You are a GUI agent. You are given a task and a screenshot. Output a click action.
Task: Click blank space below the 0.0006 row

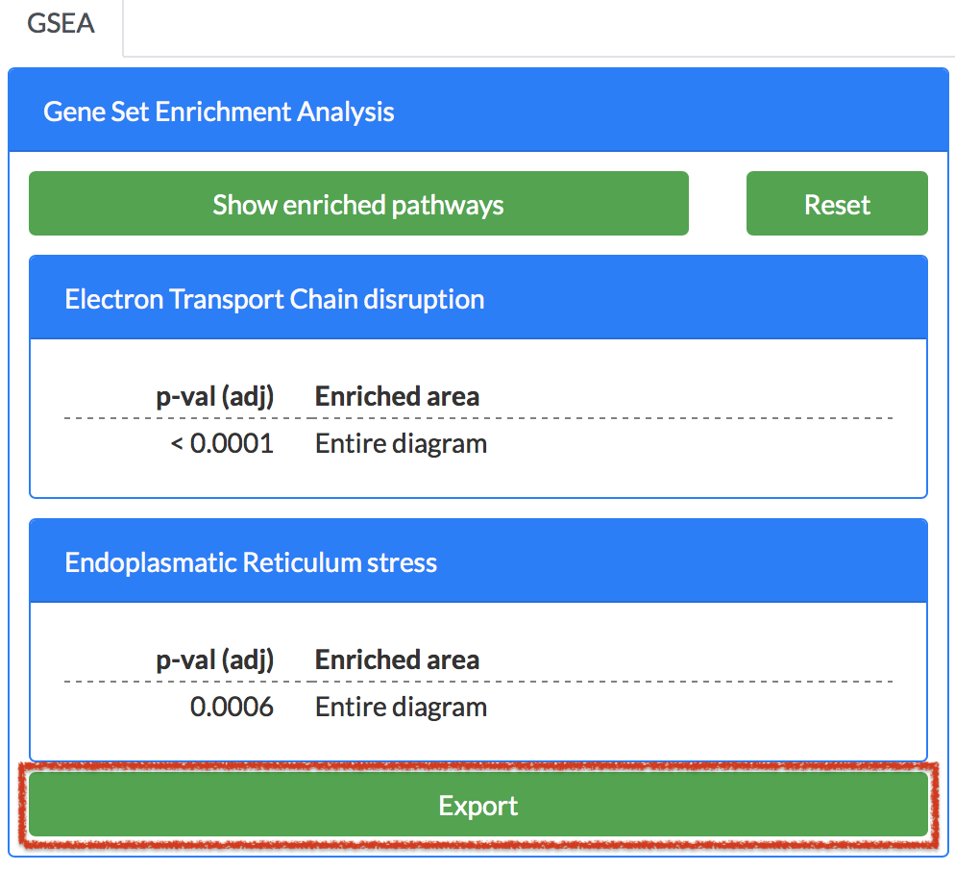click(x=477, y=741)
